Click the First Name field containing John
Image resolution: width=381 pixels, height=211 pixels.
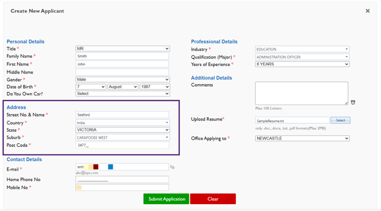click(122, 64)
